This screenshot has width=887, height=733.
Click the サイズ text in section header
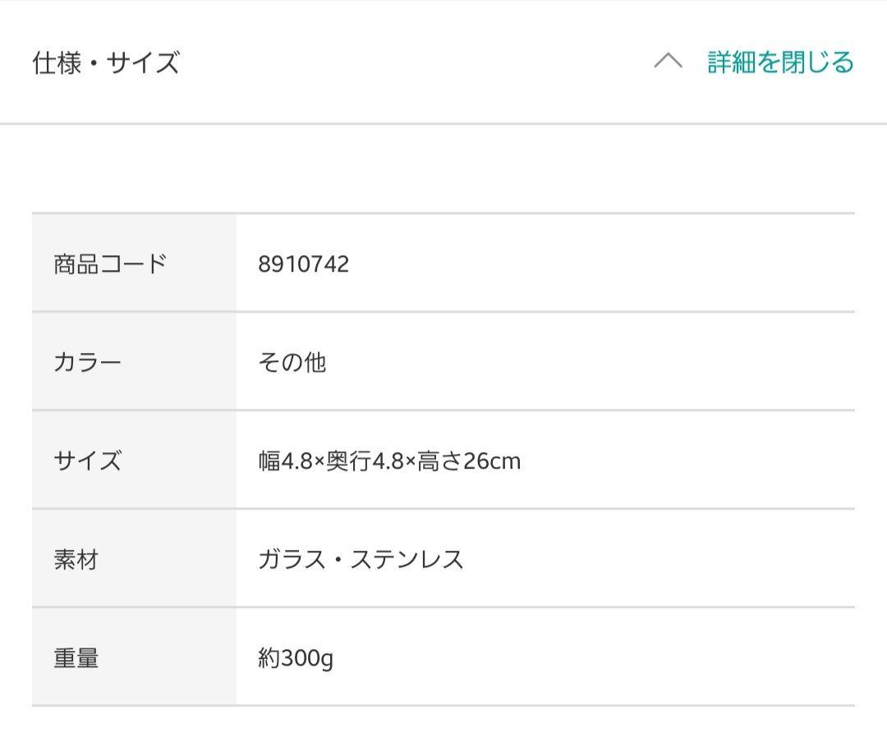(x=143, y=62)
